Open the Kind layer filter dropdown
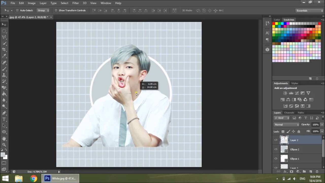This screenshot has height=183, width=325. tap(282, 118)
